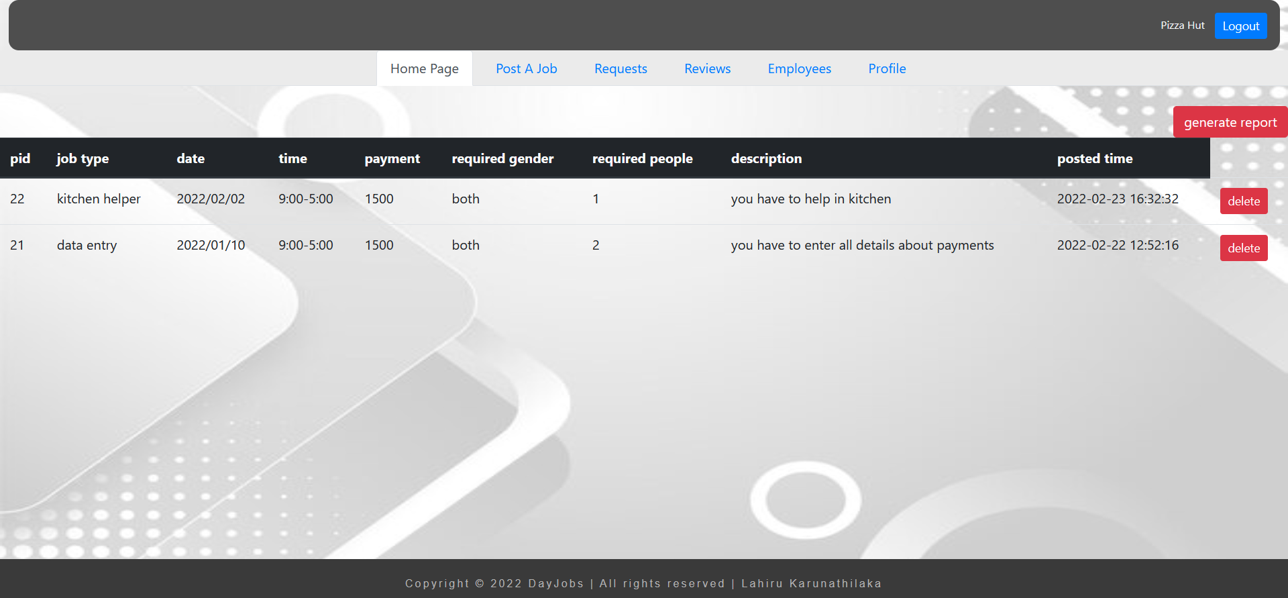Click the 9:00-5:00 time in kitchen helper row
The height and width of the screenshot is (598, 1288).
306,199
